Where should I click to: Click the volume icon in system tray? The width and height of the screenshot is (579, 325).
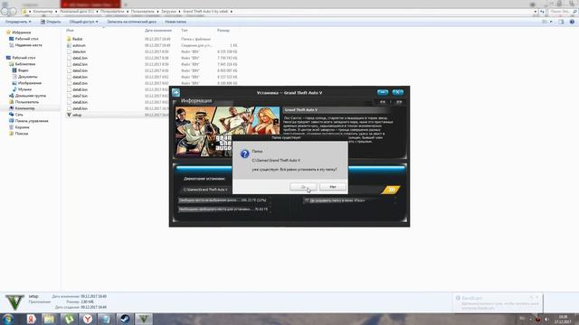[x=546, y=319]
